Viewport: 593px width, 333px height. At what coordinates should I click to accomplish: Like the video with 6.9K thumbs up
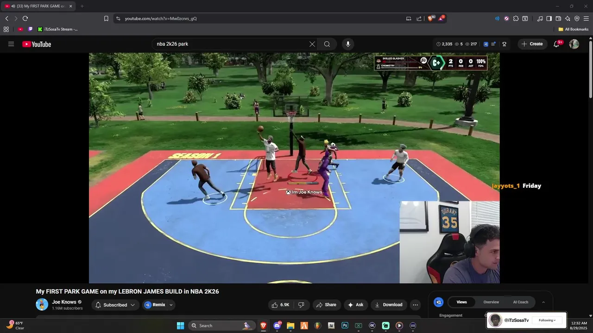[280, 305]
